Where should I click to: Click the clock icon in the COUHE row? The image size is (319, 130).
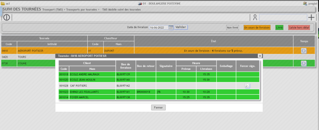[304, 63]
